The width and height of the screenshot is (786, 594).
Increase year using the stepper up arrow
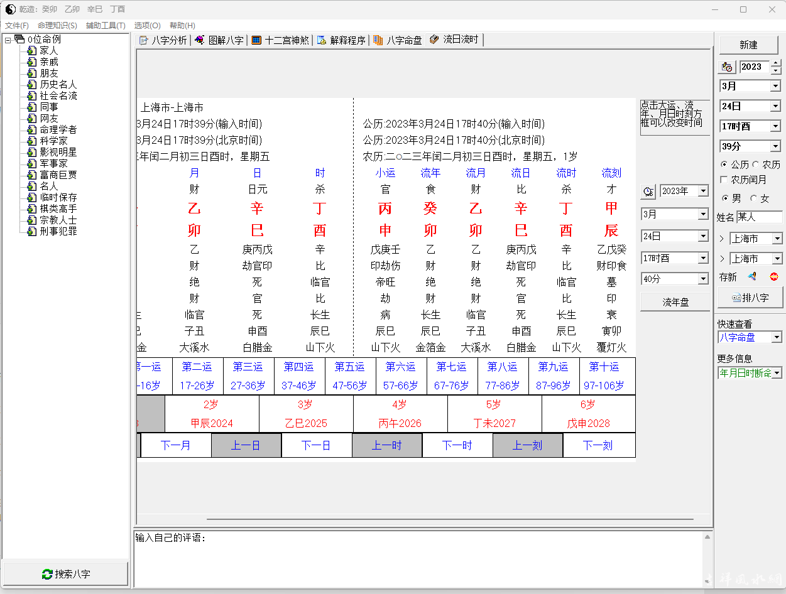tap(776, 63)
